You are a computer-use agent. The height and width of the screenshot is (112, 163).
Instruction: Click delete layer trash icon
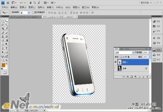(147, 77)
